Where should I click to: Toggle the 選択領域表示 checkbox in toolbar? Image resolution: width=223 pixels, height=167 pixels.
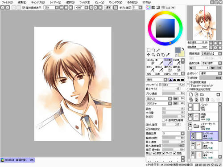(24, 8)
